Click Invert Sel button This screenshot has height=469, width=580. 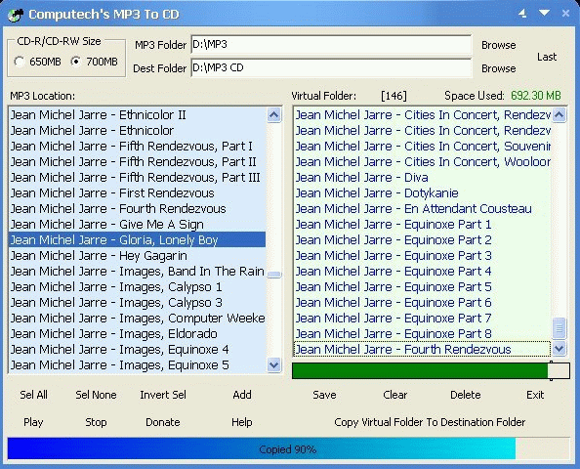[163, 395]
